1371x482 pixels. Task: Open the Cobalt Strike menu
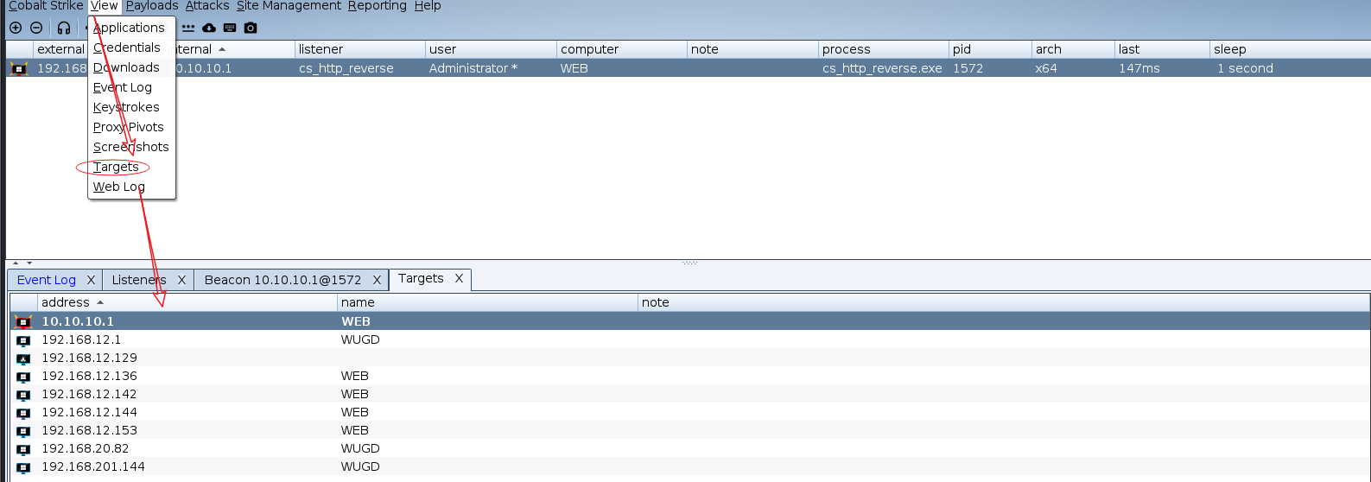(x=46, y=6)
